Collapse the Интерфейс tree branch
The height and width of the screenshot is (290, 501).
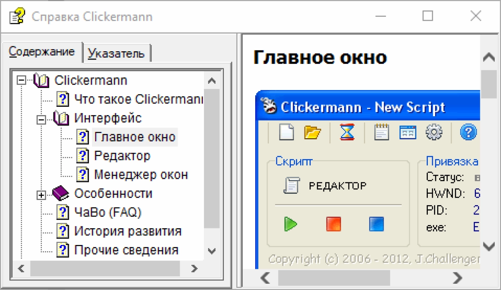pos(41,119)
